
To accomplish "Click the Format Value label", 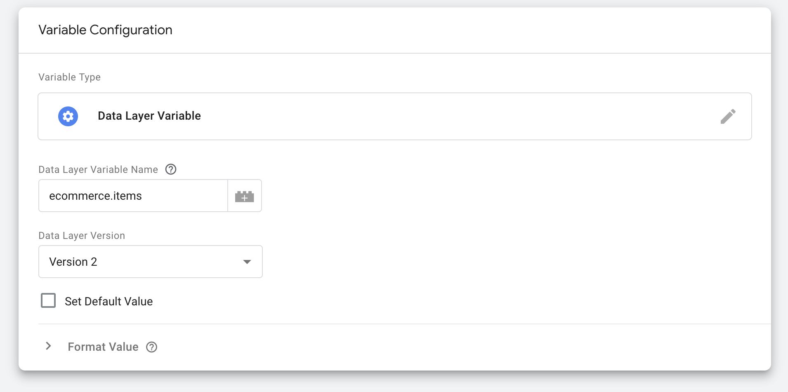I will click(x=103, y=347).
